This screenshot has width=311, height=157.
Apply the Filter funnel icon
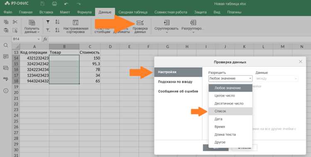coord(48,22)
